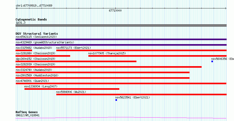Open the nsv3325482 (Audano2019) variant label
The width and height of the screenshot is (234, 121).
click(34, 48)
